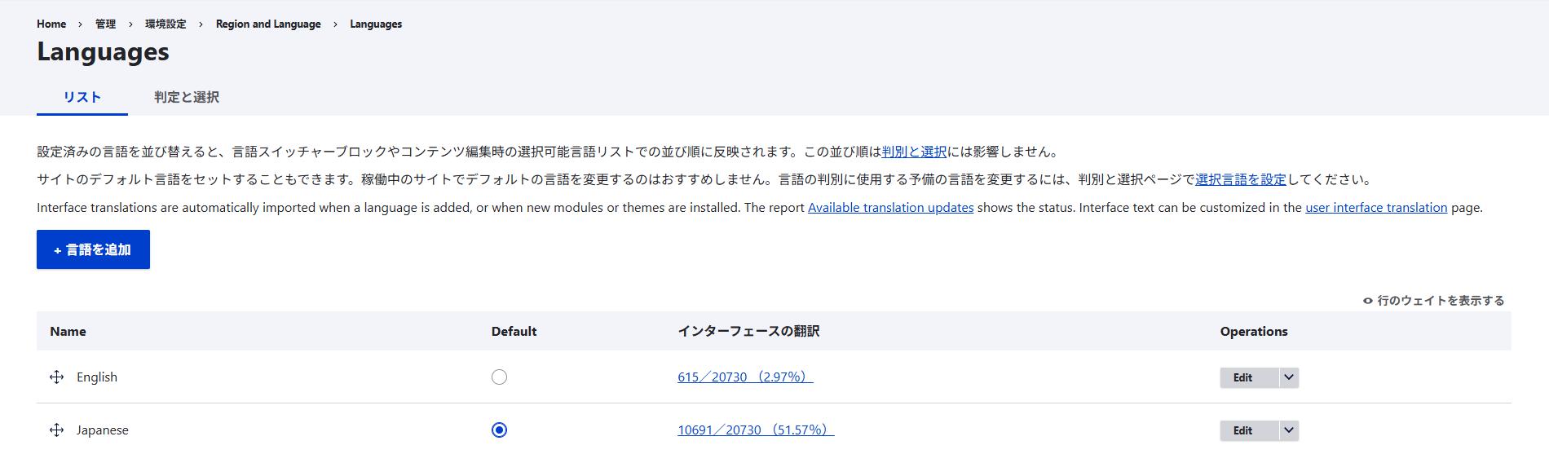Navigate to Region and Language breadcrumb
Screen dimensions: 1549x454
[268, 24]
